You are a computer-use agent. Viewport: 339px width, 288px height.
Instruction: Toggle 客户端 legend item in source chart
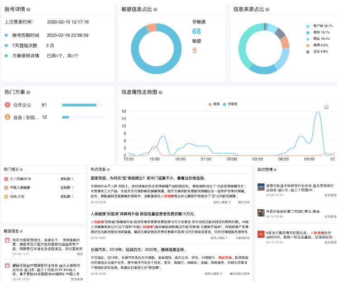pyautogui.click(x=320, y=26)
